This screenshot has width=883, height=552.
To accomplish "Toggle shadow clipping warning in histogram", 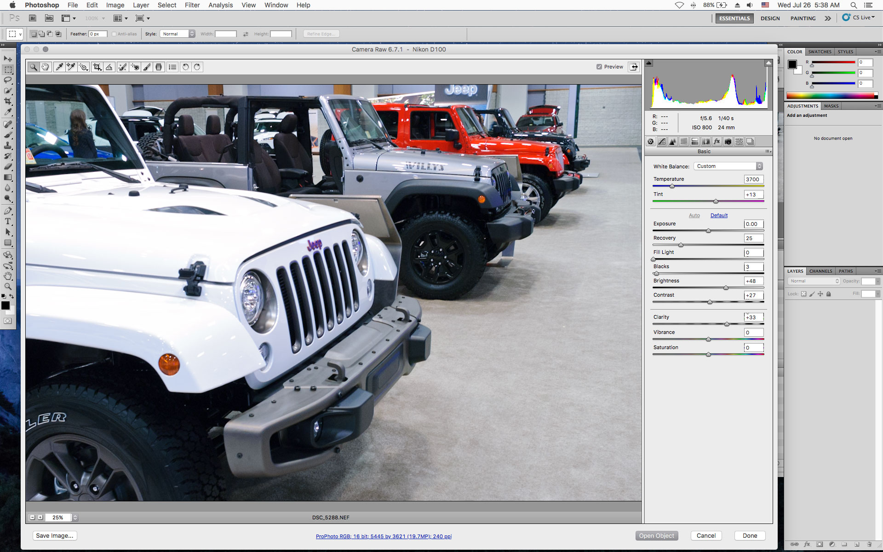I will click(x=649, y=63).
